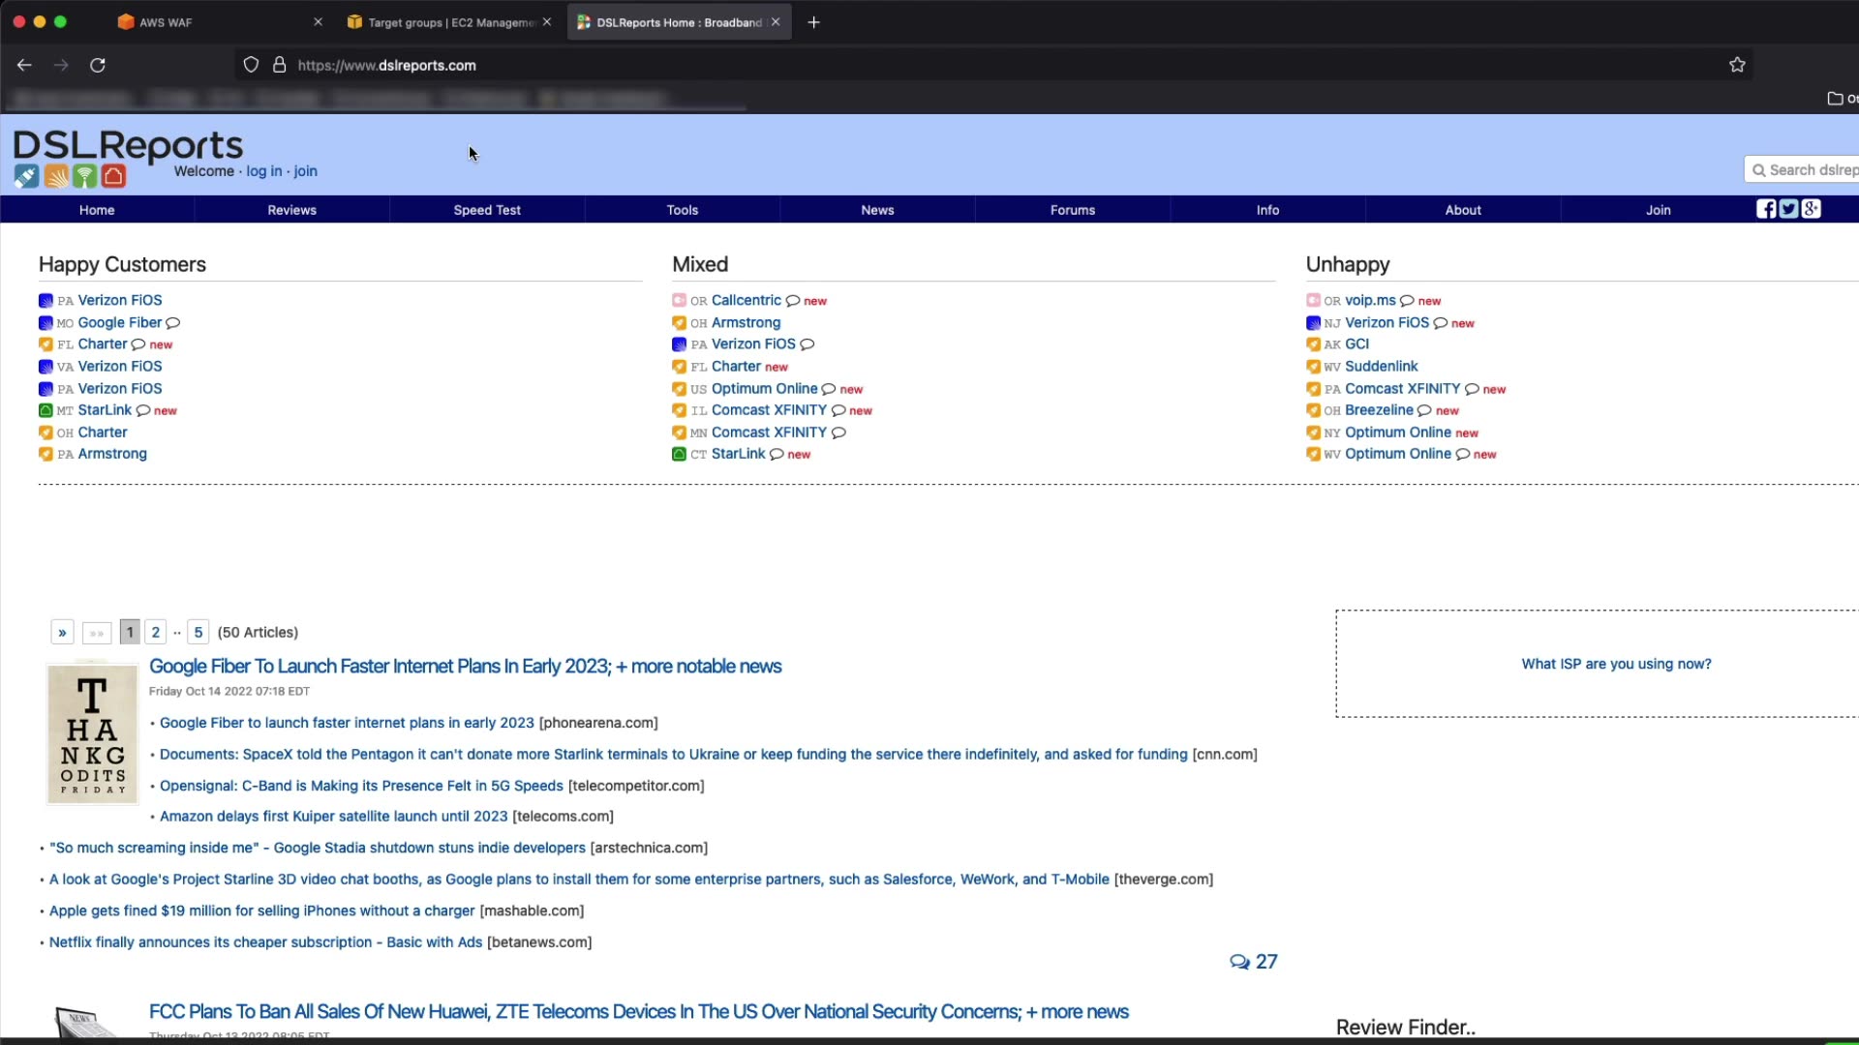
Task: Bookmark this page with the star icon
Action: click(1737, 65)
